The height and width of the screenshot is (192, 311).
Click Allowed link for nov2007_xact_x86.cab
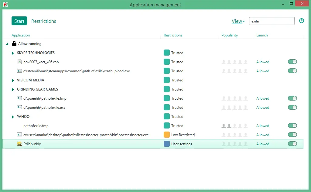click(x=263, y=62)
